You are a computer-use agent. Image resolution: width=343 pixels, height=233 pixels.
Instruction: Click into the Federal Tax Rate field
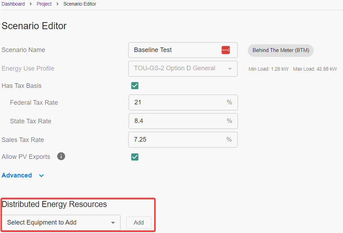coord(178,102)
